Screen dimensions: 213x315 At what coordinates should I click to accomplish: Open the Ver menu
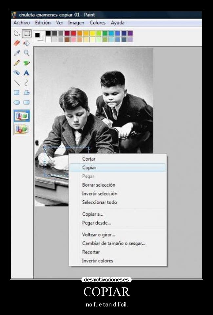point(60,23)
